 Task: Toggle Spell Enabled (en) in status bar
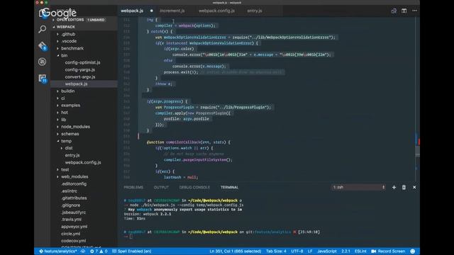(x=132, y=251)
